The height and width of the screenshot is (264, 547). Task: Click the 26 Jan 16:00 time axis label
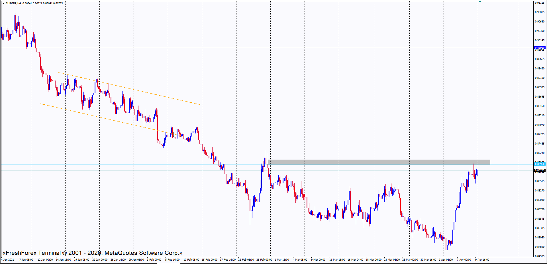coord(118,260)
